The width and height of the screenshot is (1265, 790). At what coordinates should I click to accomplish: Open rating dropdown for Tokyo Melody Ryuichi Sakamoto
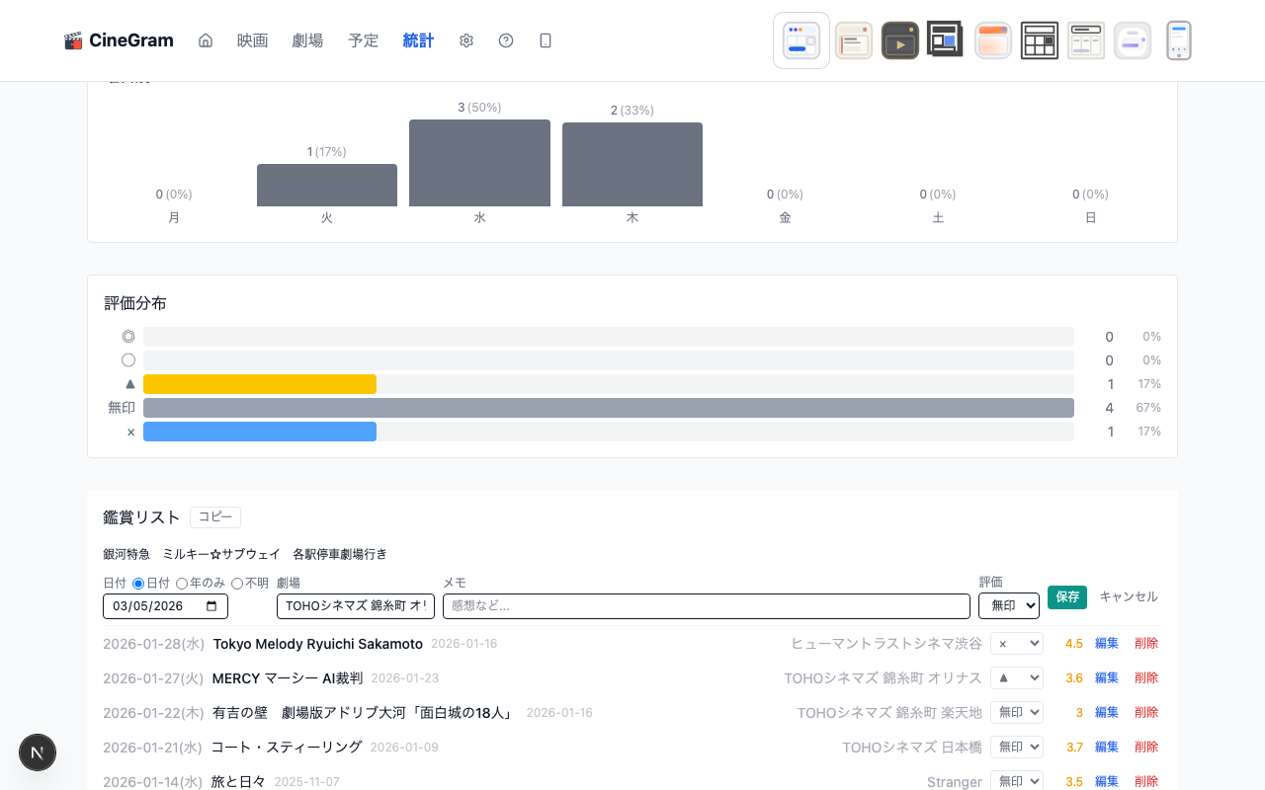tap(1016, 644)
